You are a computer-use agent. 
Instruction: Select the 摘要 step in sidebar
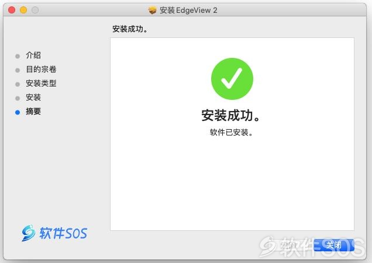[x=33, y=111]
